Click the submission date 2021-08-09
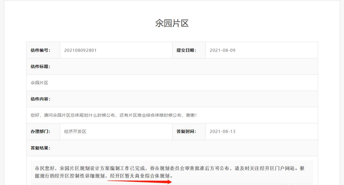Image resolution: width=344 pixels, height=185 pixels. tap(223, 50)
